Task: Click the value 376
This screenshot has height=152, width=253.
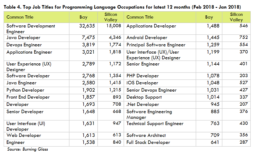Action: [244, 111]
